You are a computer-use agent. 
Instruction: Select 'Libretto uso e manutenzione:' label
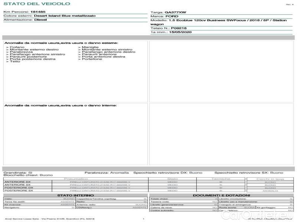click(x=238, y=202)
